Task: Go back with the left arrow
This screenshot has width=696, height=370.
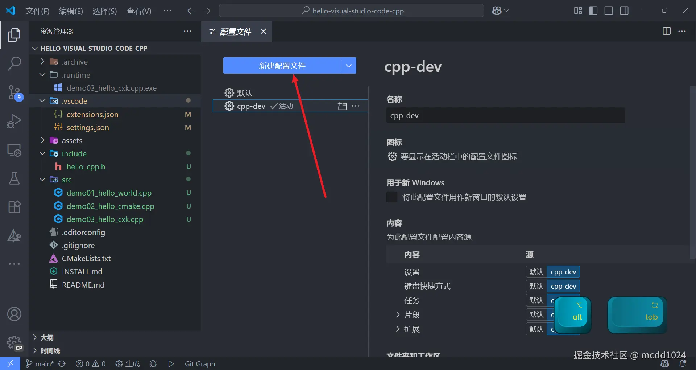Action: point(191,11)
